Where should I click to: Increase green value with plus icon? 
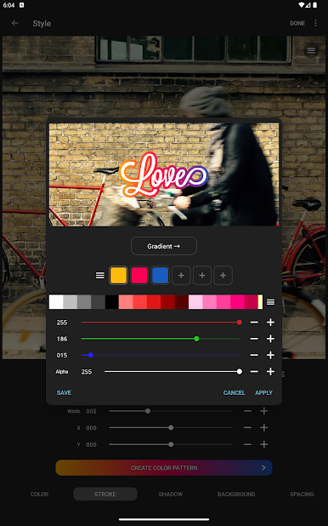coord(271,339)
